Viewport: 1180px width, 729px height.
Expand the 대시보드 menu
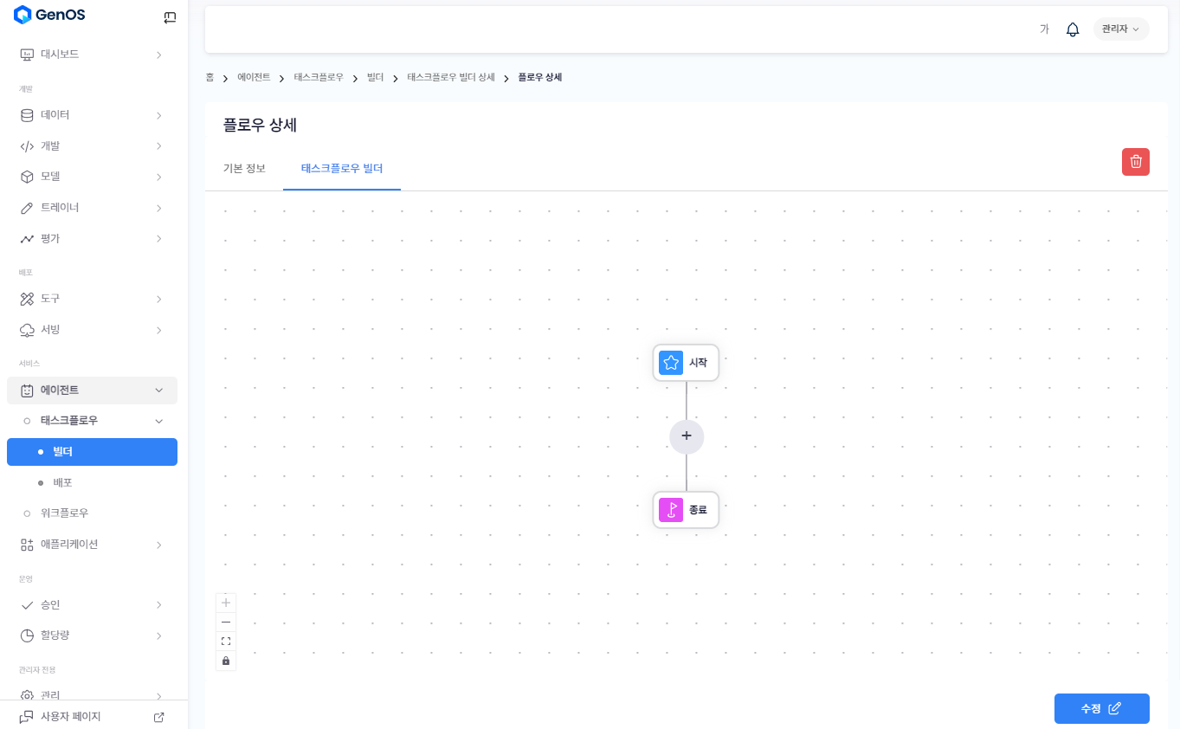92,55
